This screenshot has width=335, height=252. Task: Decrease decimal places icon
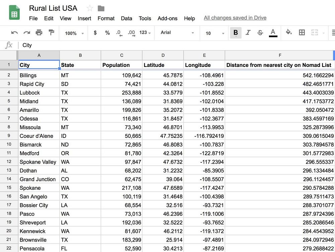point(119,33)
